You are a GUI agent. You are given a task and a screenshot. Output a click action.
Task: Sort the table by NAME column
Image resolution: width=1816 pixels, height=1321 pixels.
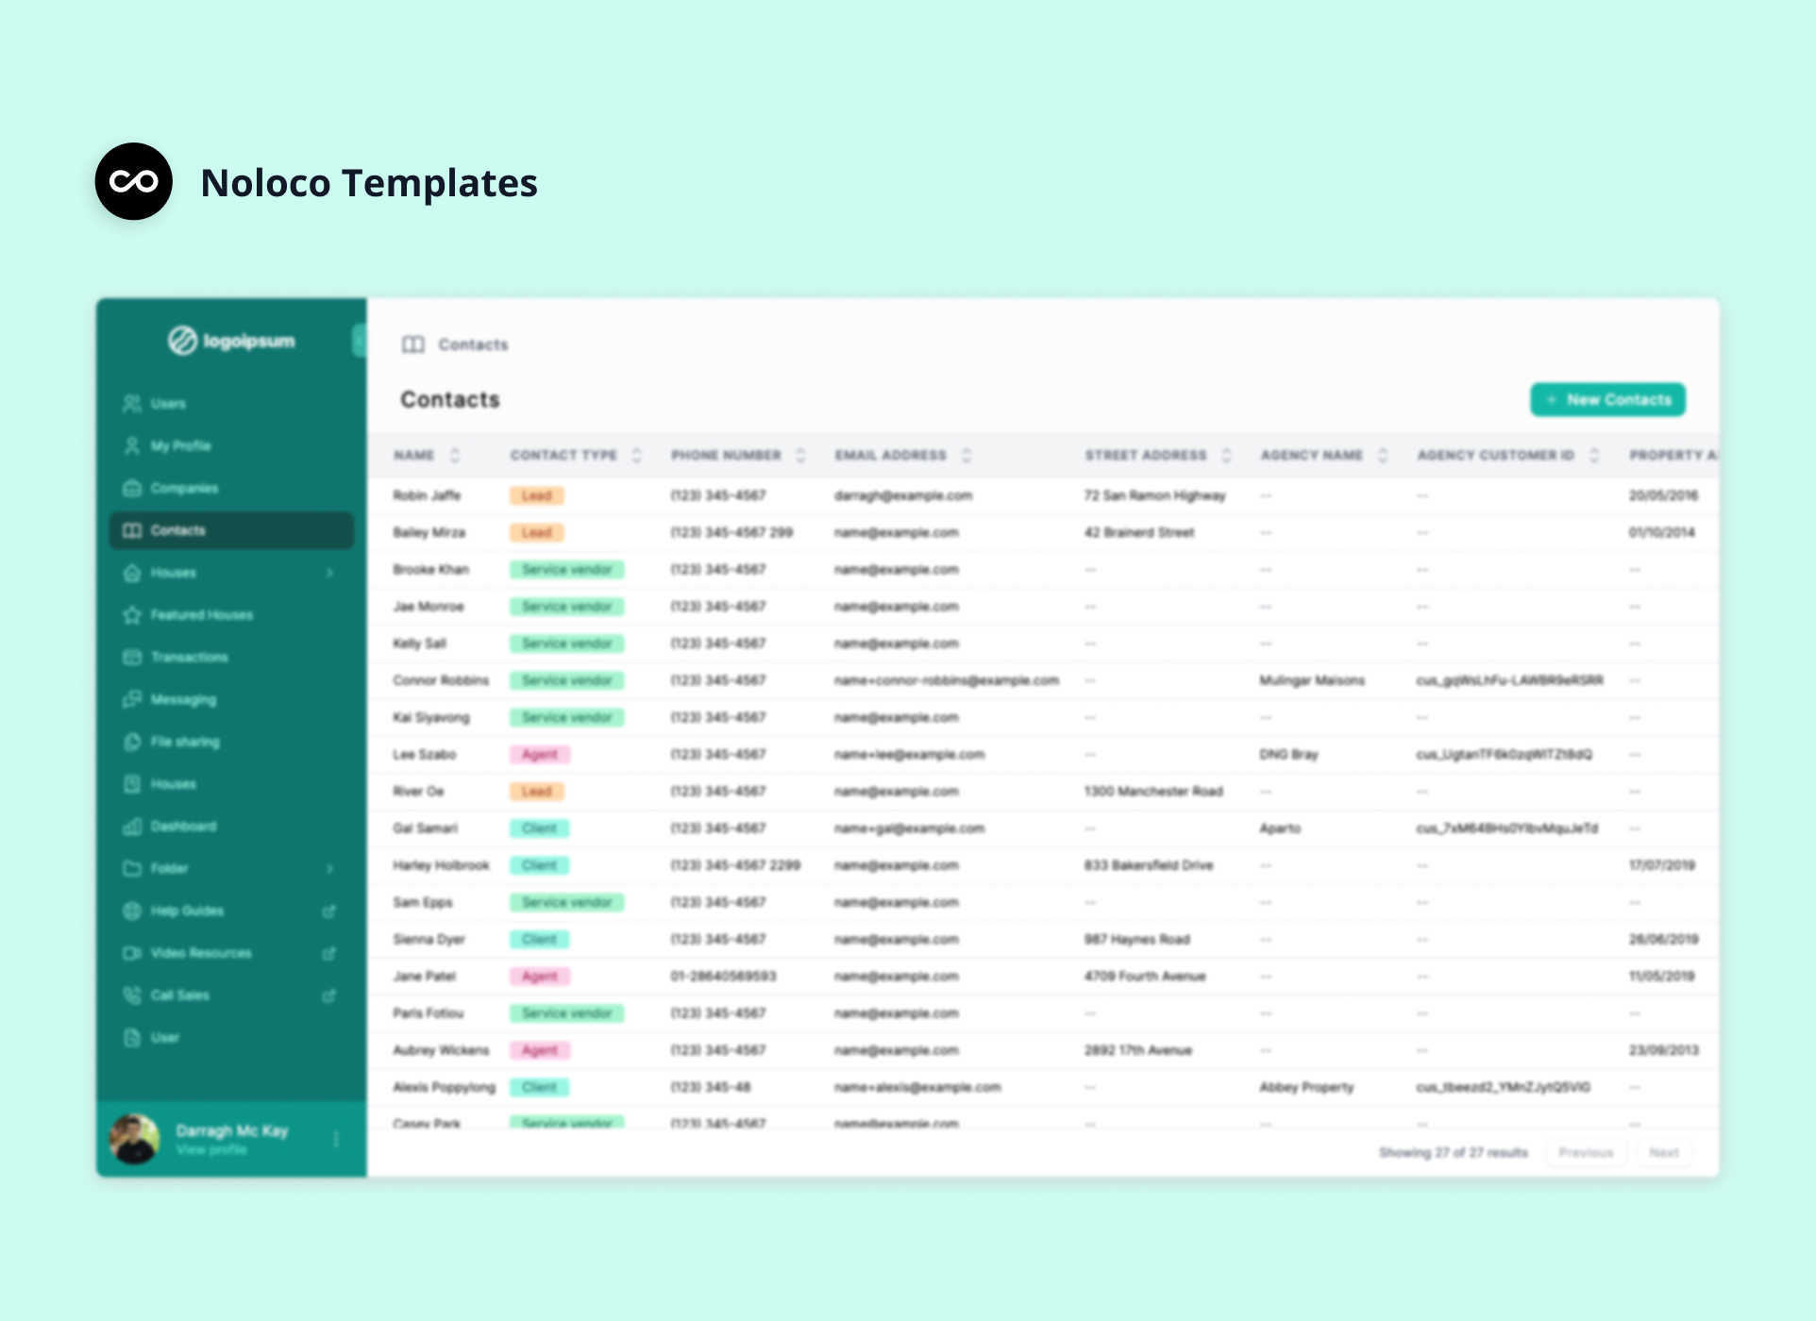coord(455,455)
